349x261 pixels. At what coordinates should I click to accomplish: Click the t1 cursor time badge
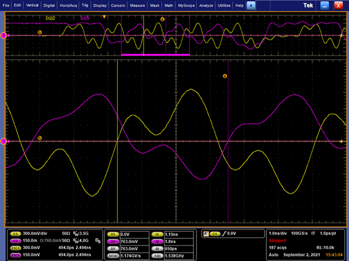156,233
